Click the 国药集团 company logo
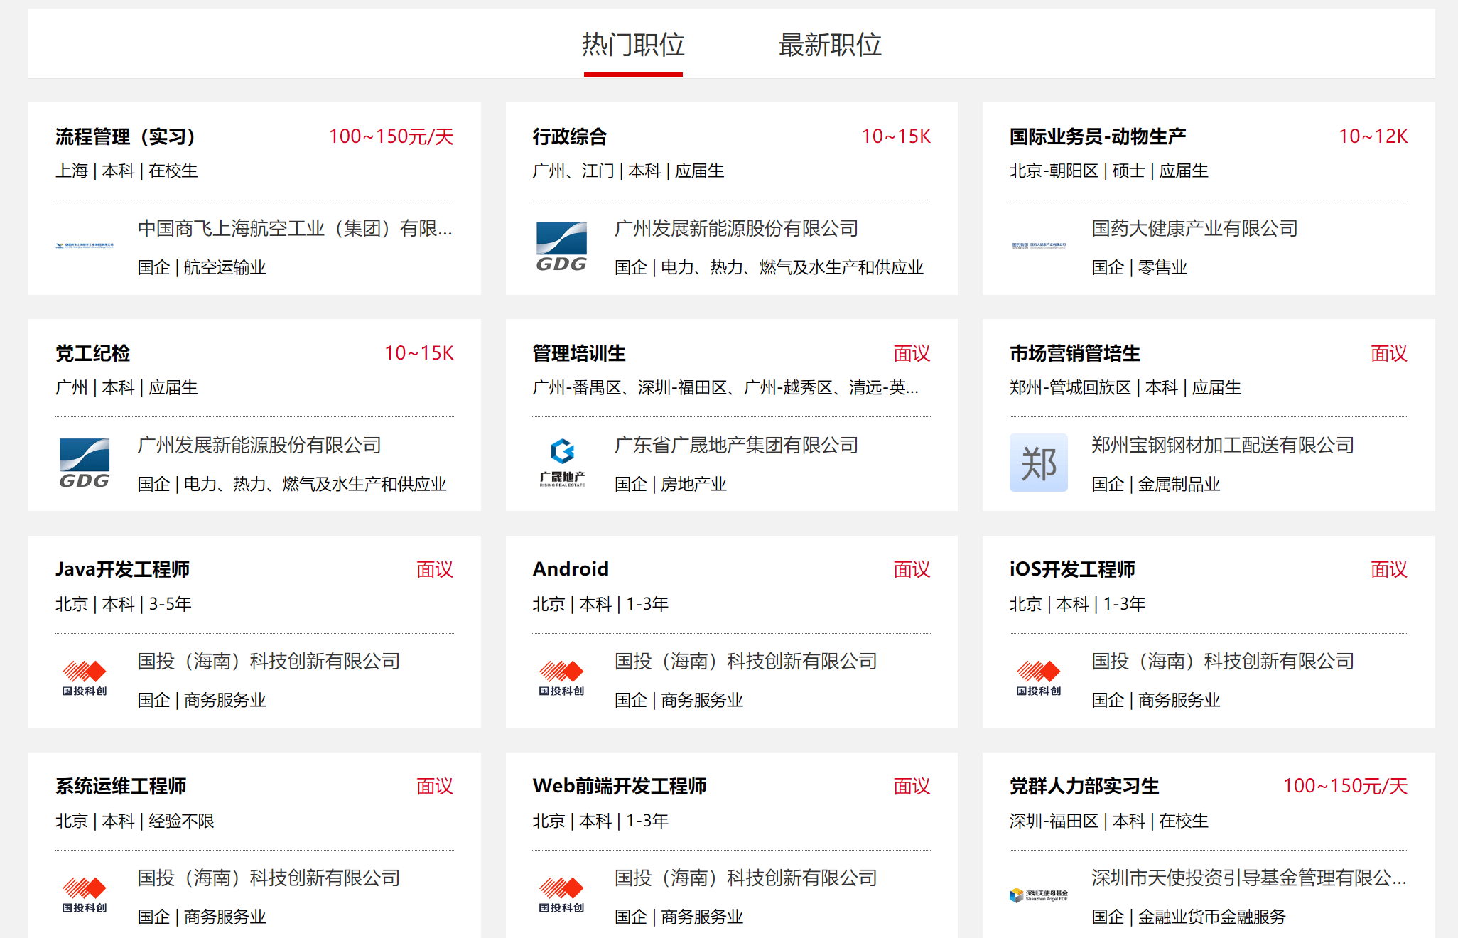 pyautogui.click(x=1038, y=246)
